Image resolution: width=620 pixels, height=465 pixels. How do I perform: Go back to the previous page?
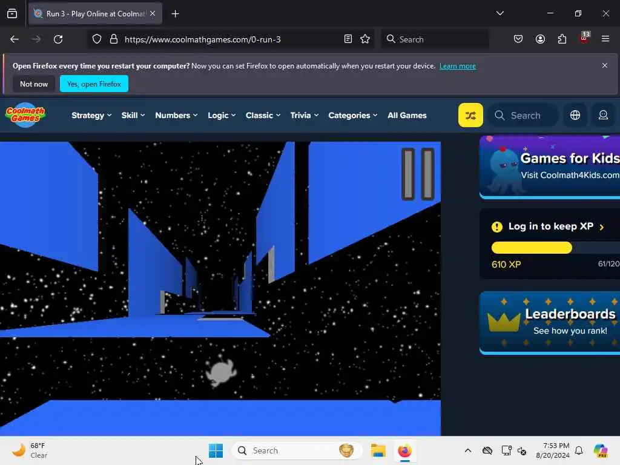(x=15, y=39)
